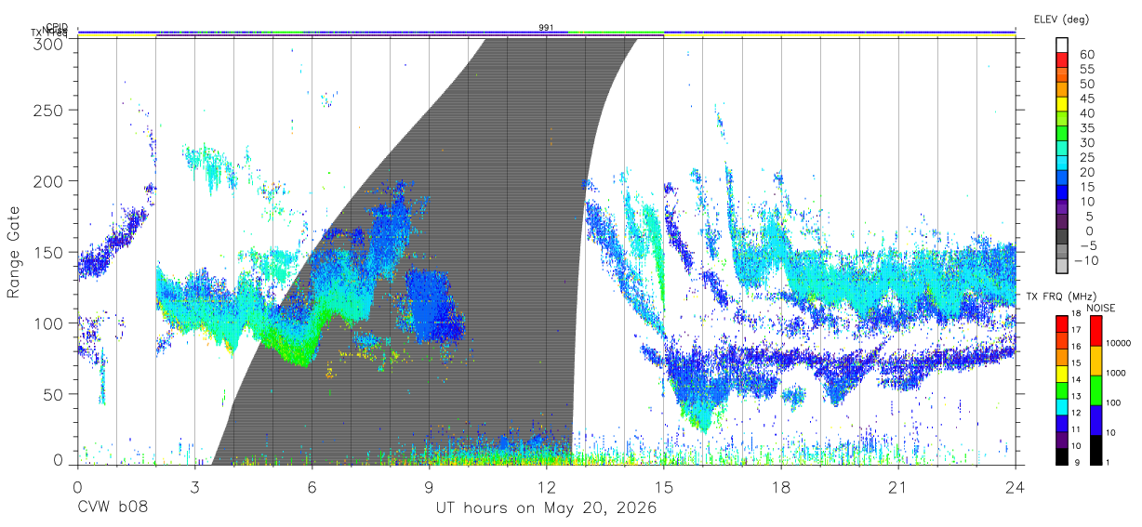Click the '6' hour tick on the time axis
The image size is (1142, 527).
coord(312,486)
